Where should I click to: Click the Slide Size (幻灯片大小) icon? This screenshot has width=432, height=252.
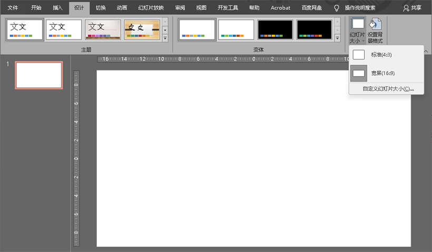tap(358, 29)
